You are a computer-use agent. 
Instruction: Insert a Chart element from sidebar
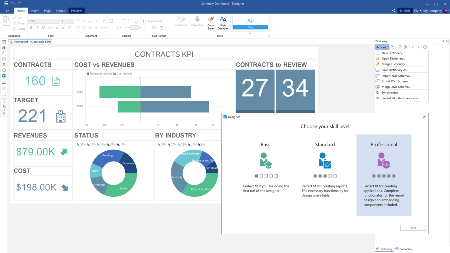pyautogui.click(x=4, y=47)
